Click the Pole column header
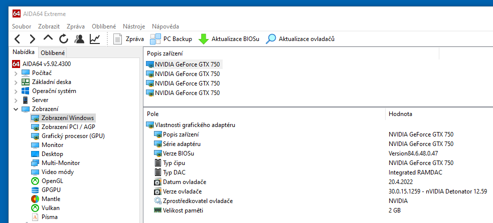Screen dimensions: 493x223 [264, 114]
